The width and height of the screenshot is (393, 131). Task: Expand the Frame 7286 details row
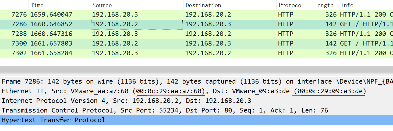(x=161, y=81)
